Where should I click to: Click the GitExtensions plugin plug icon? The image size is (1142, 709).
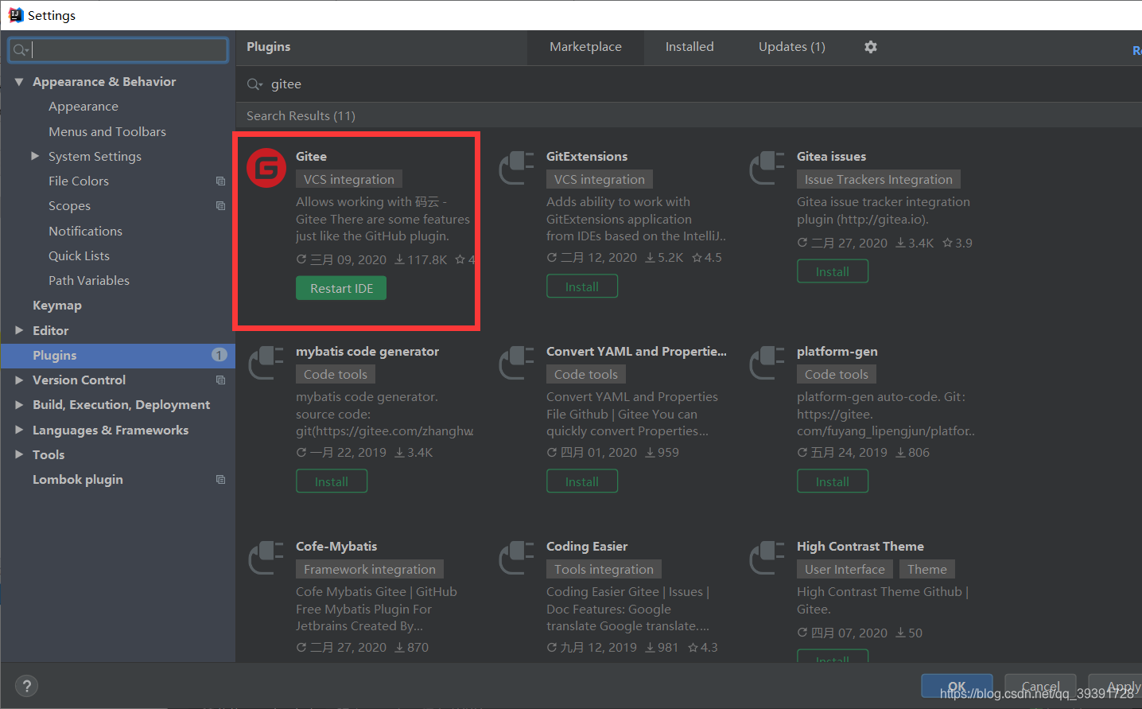pyautogui.click(x=516, y=168)
